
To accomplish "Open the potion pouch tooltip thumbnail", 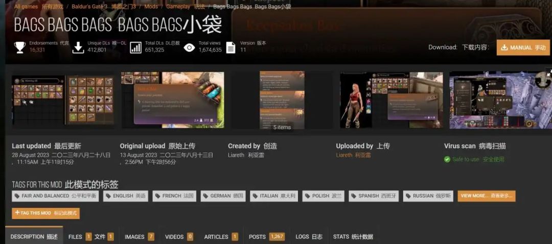I will 173,100.
